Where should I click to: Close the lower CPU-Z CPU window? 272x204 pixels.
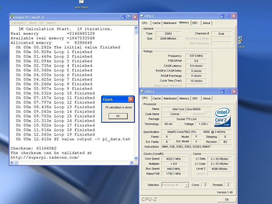click(234, 92)
